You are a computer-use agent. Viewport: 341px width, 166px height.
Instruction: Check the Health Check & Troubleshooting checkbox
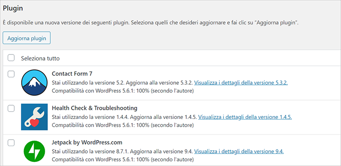pyautogui.click(x=11, y=108)
